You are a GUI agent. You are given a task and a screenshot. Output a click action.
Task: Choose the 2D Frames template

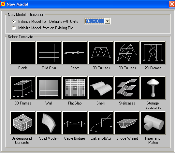click(153, 53)
